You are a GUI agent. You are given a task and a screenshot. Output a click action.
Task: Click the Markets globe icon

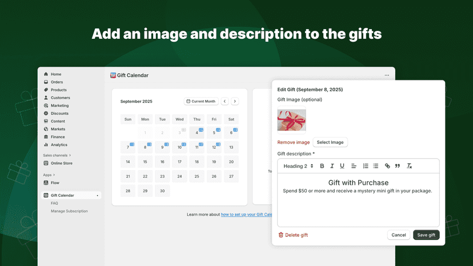pos(46,129)
